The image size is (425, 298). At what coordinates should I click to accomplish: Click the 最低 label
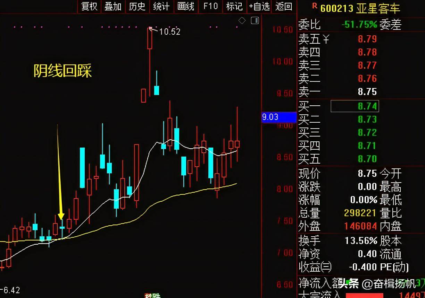coord(391,200)
